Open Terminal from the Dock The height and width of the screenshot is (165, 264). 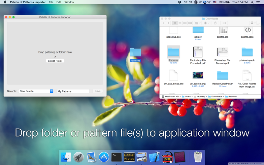coord(116,157)
